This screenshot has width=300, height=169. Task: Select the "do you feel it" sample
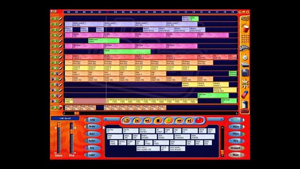147,131
